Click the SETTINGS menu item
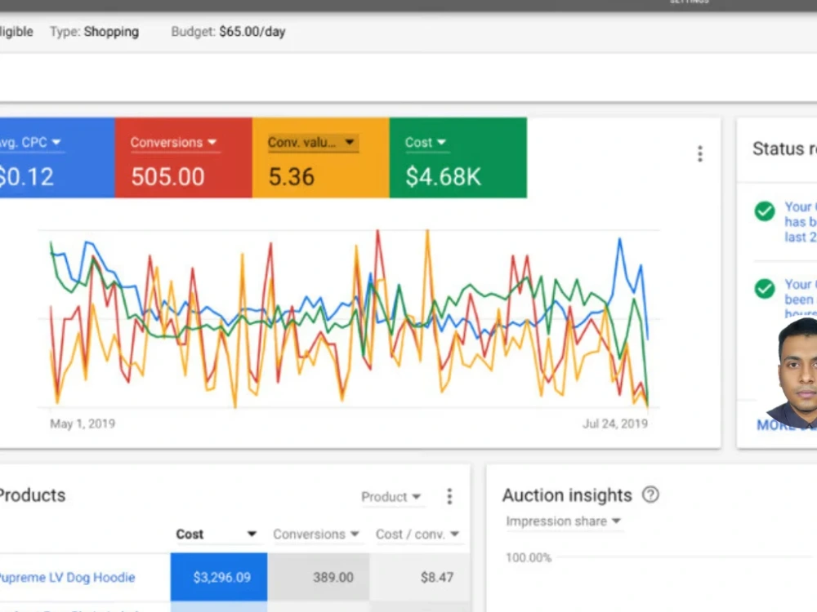 [689, 2]
